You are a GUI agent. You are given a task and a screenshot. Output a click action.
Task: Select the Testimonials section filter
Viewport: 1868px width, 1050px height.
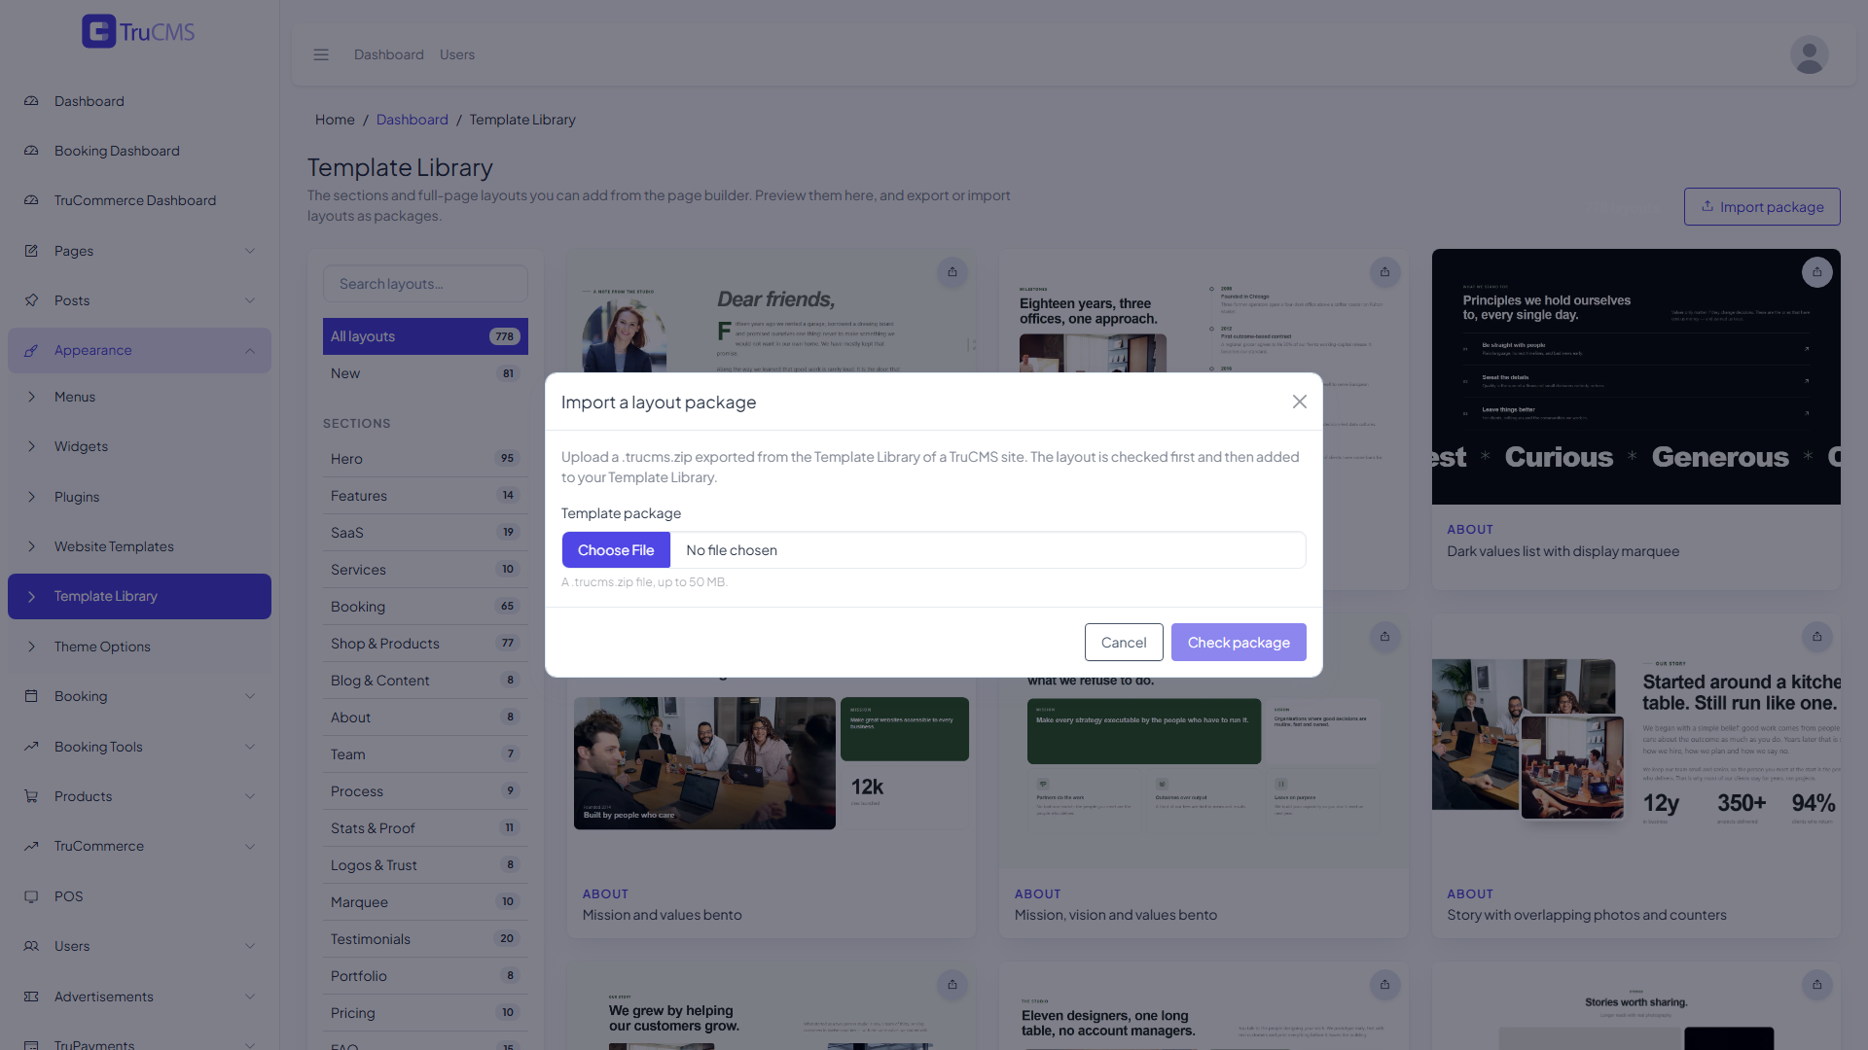point(425,939)
